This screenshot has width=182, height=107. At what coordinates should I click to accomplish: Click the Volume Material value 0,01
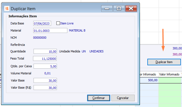[x=48, y=73]
